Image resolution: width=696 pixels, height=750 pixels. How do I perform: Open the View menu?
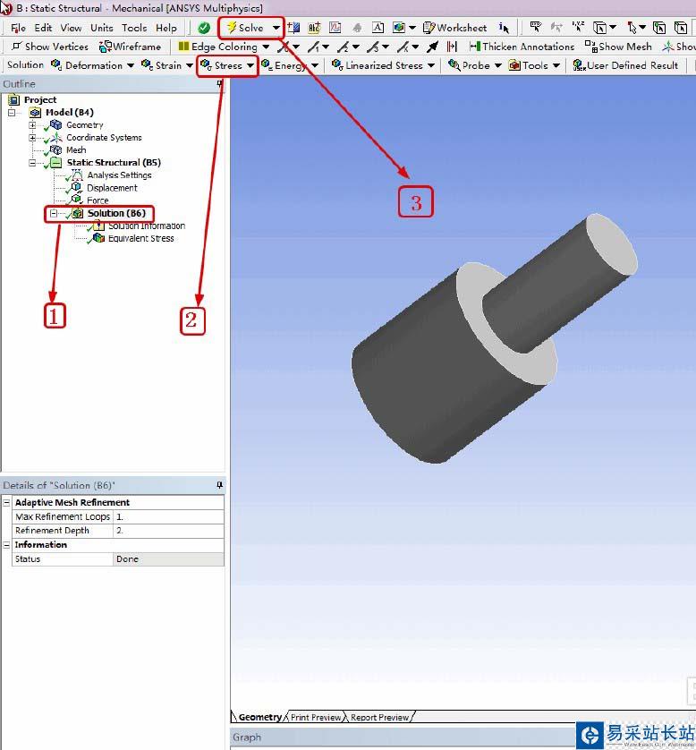(x=71, y=28)
